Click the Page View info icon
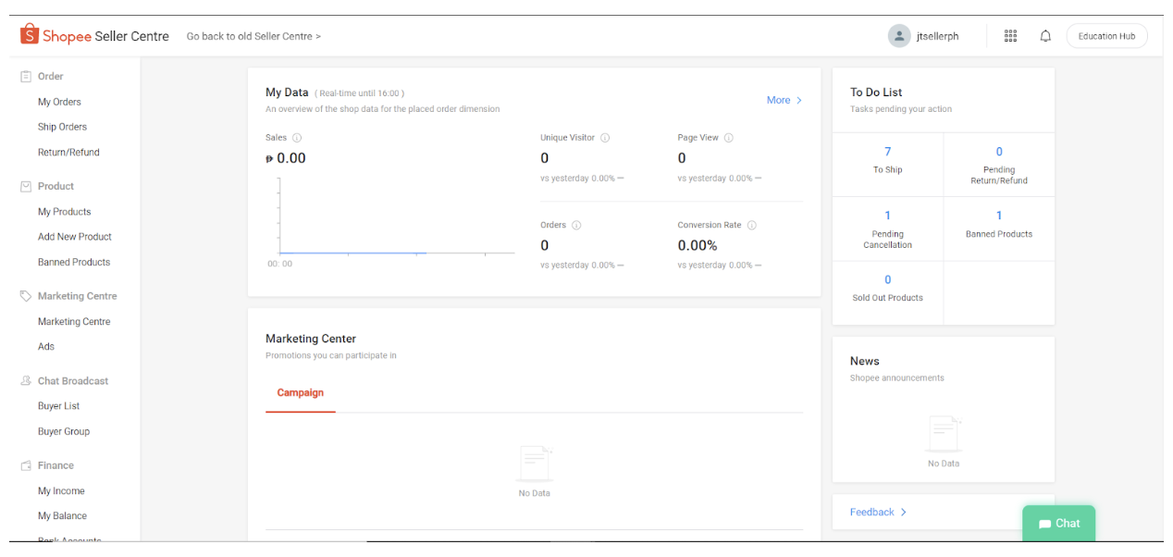This screenshot has height=557, width=1173. click(728, 138)
